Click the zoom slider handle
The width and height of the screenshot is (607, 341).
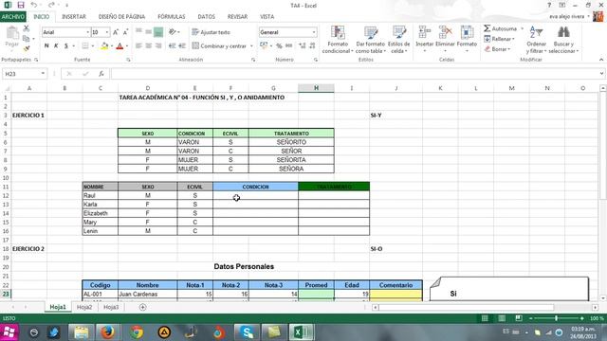557,318
